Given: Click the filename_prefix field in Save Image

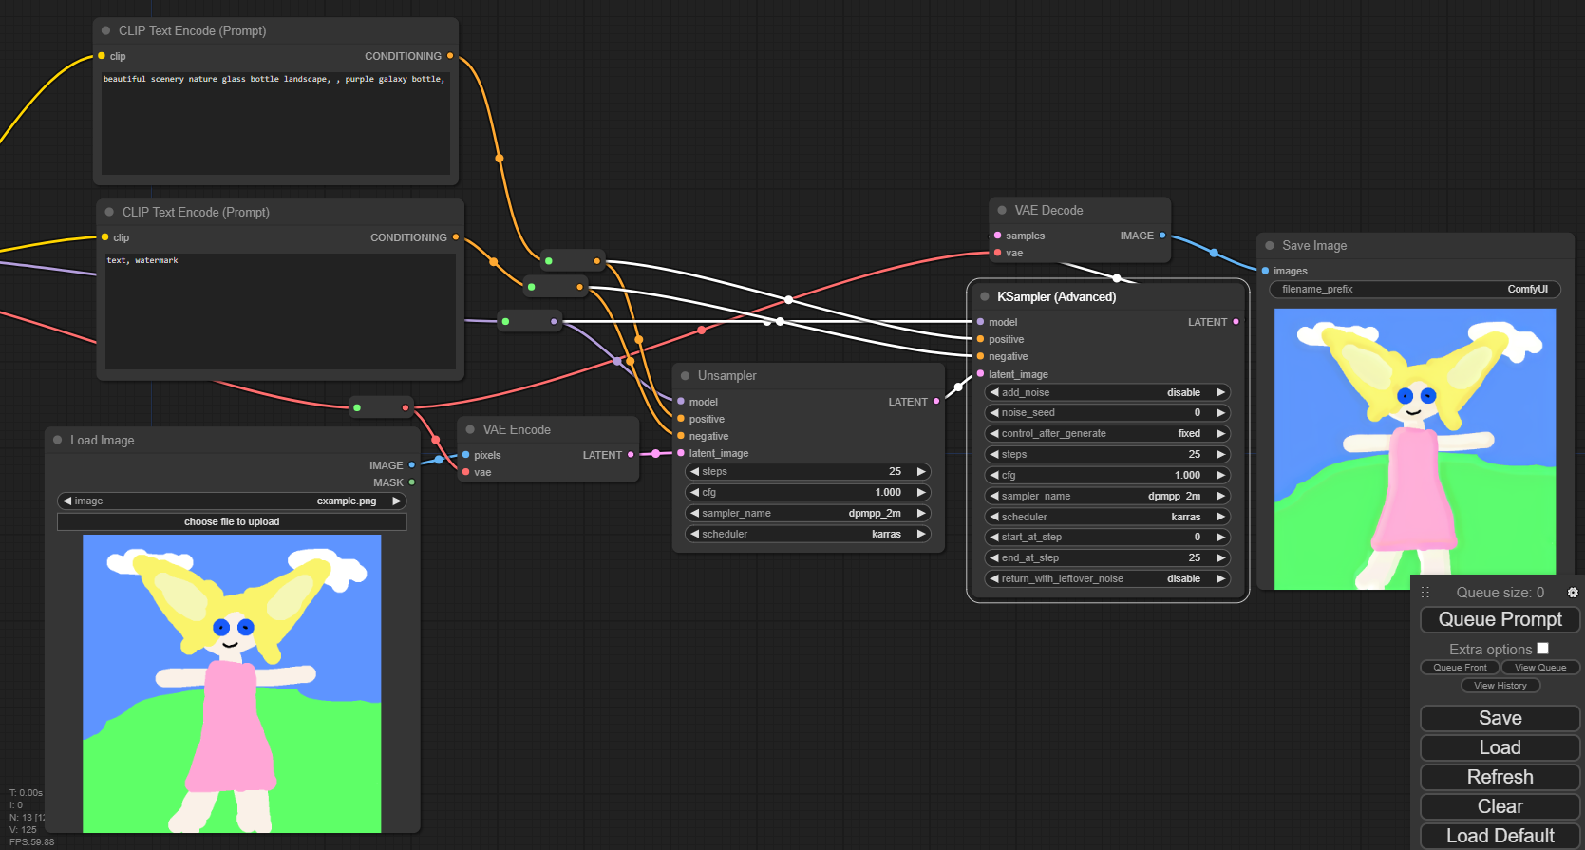Looking at the screenshot, I should [x=1414, y=289].
